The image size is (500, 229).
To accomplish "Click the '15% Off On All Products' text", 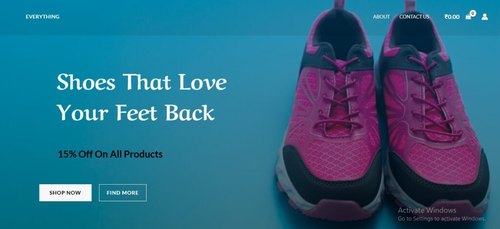I will (x=110, y=154).
